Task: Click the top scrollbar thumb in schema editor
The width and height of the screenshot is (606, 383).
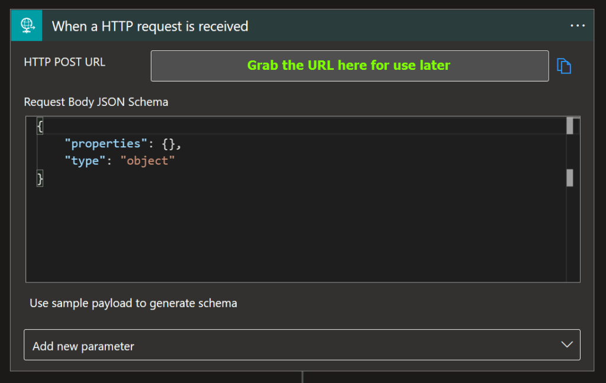Action: tap(570, 126)
